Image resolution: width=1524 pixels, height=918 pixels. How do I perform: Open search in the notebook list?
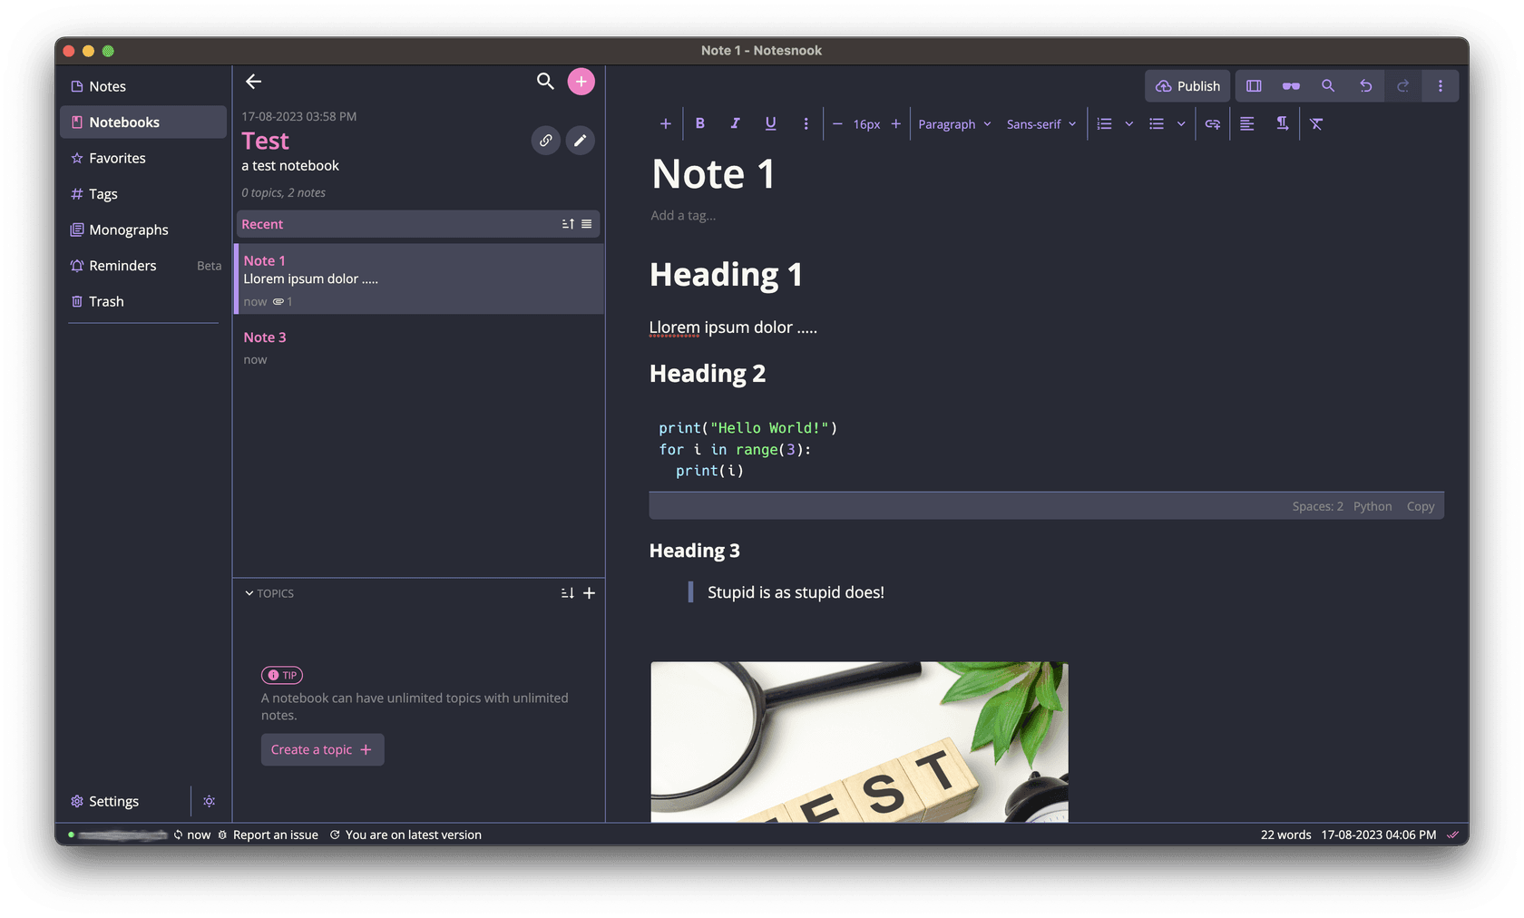tap(545, 82)
